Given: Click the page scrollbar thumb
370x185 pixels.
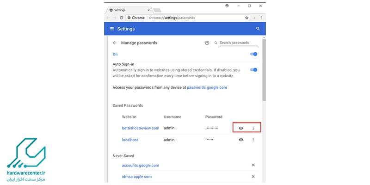Looking at the screenshot, I should pyautogui.click(x=264, y=70).
